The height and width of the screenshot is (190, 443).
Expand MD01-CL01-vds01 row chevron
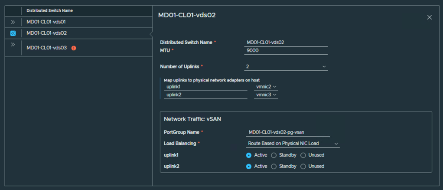[x=13, y=22]
